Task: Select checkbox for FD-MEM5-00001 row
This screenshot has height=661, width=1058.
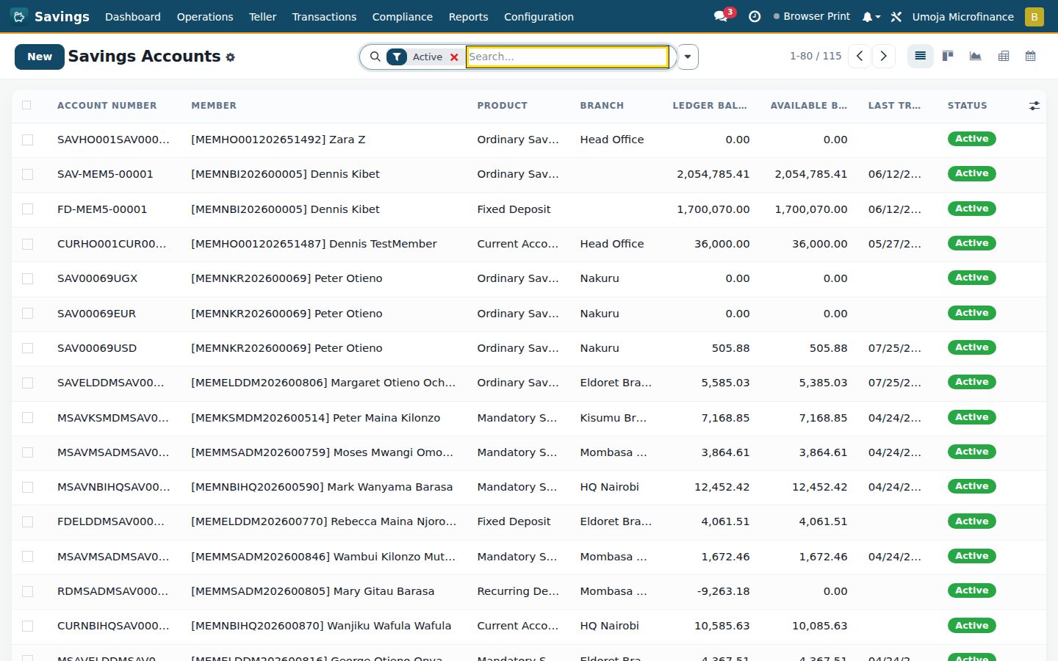Action: 27,209
